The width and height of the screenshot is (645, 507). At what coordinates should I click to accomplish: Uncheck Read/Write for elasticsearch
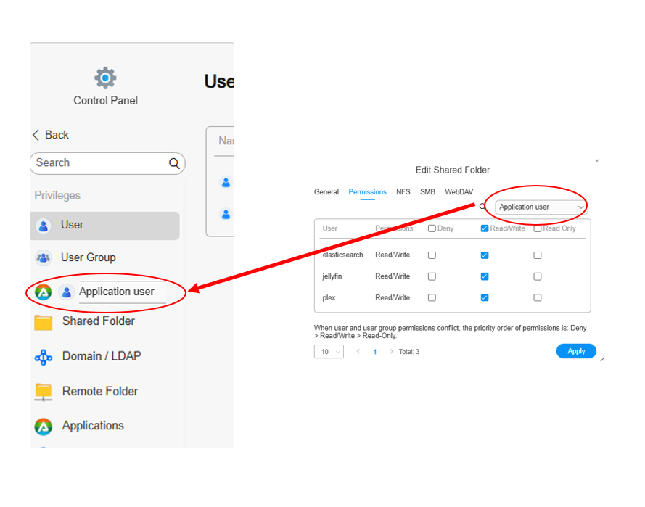pos(485,255)
